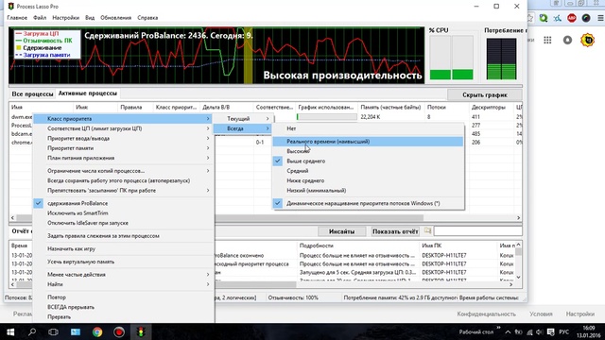
Task: Select ВСЕГДА прерывать menu item
Action: point(124,307)
